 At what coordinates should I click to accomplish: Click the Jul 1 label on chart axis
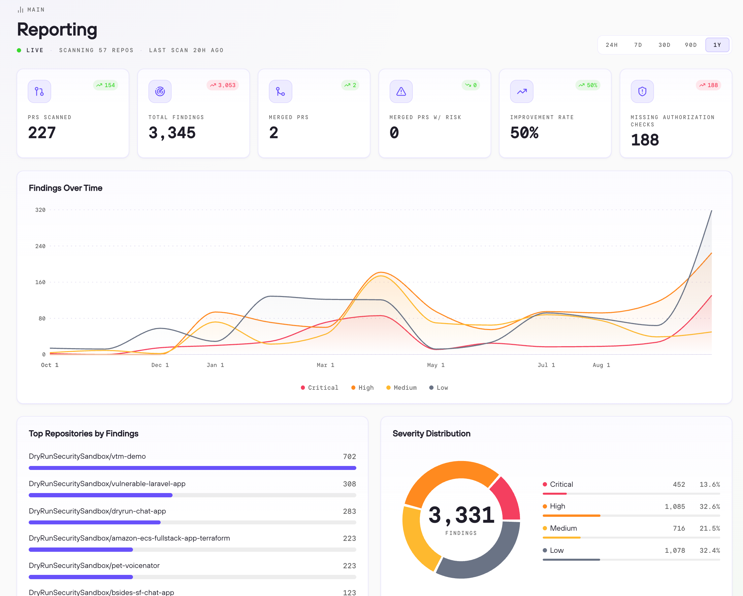tap(546, 365)
